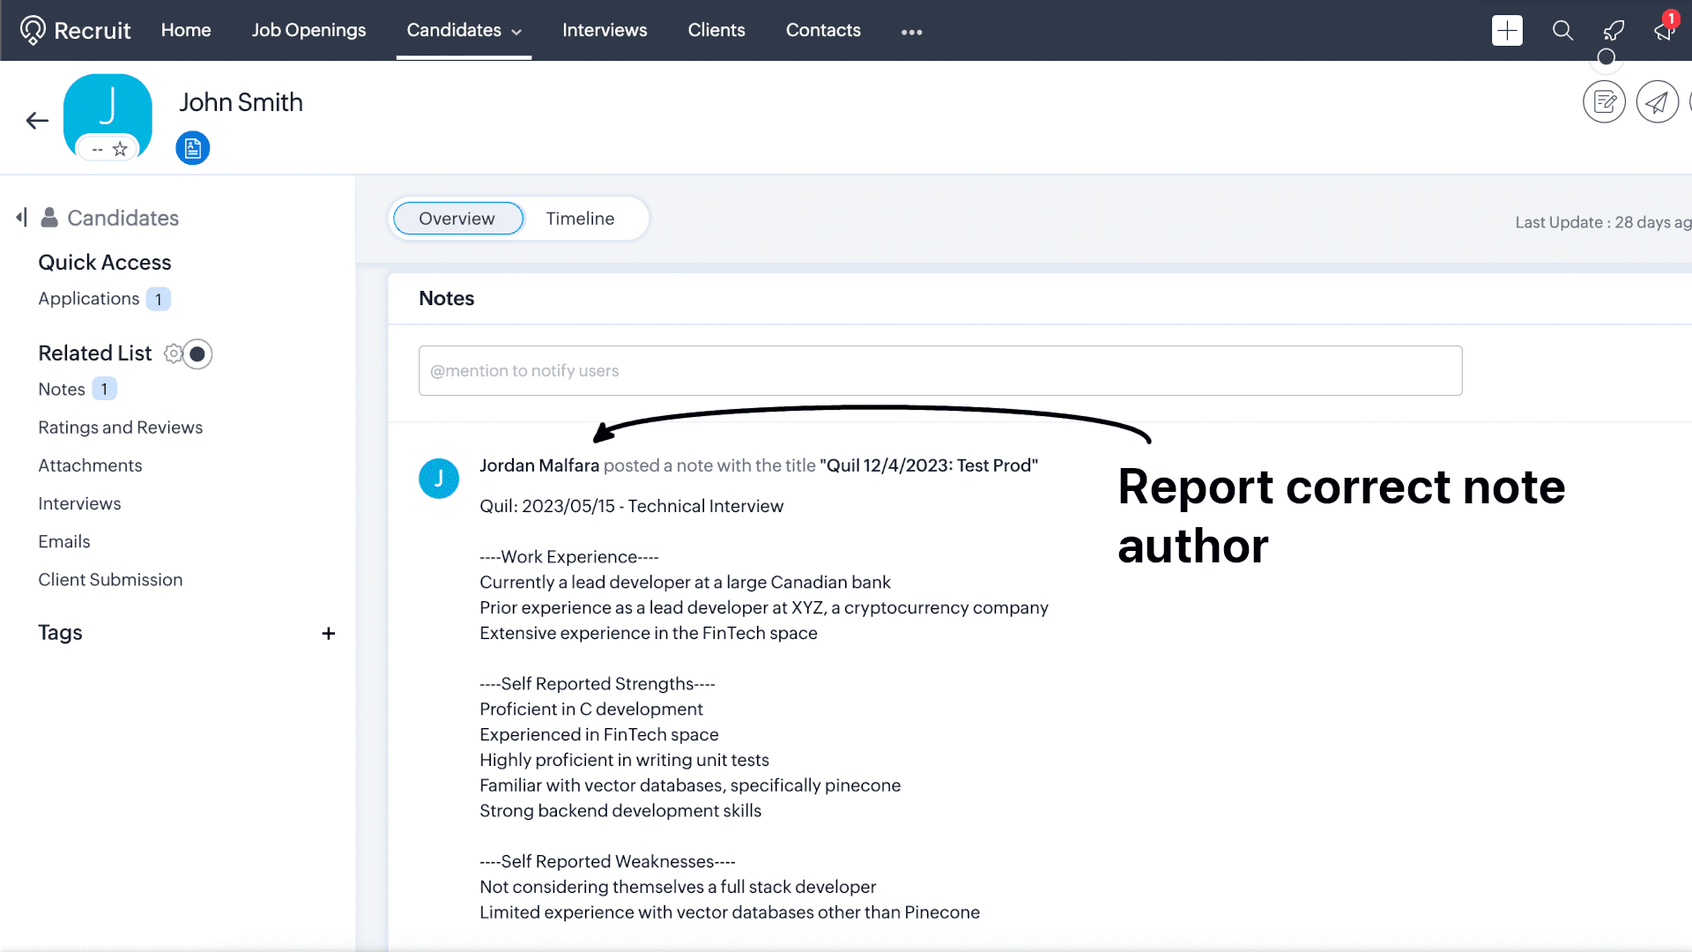1692x952 pixels.
Task: Open Ratings and Reviews from Related List
Action: (120, 427)
